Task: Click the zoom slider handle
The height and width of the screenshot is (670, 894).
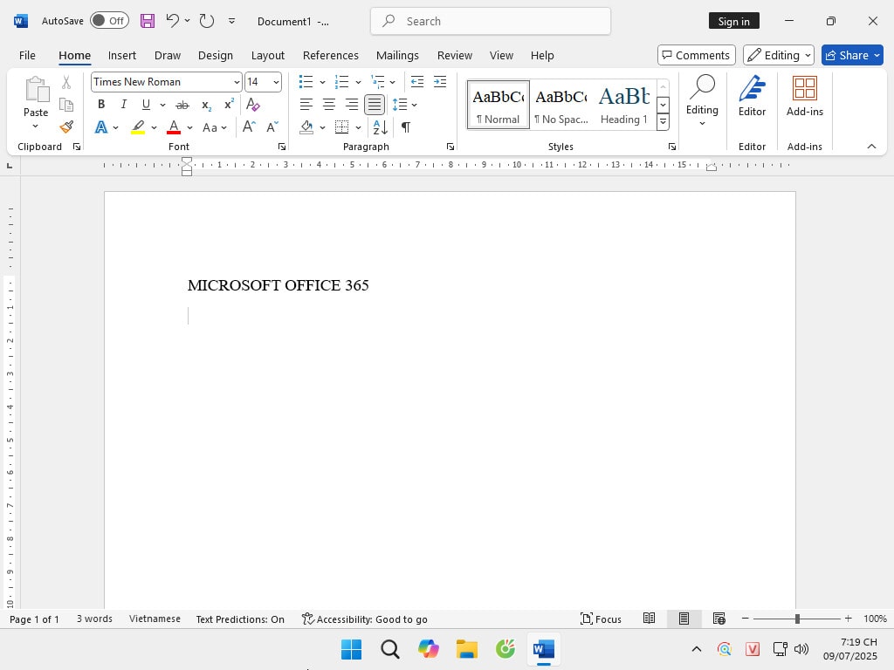Action: tap(797, 619)
